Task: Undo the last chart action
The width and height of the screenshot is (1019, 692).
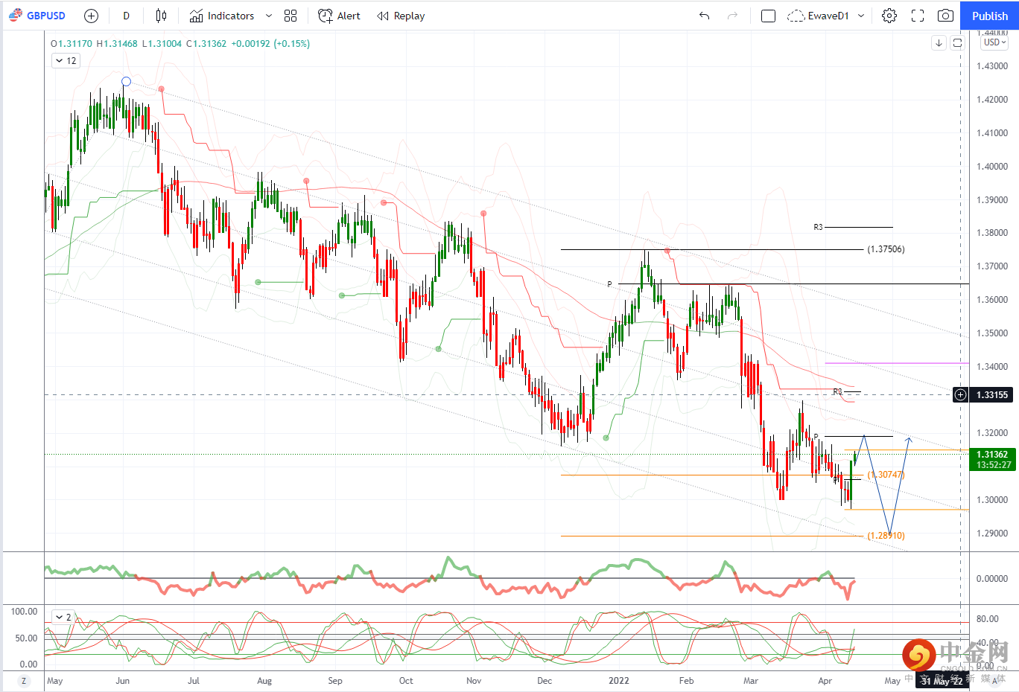Action: [704, 16]
